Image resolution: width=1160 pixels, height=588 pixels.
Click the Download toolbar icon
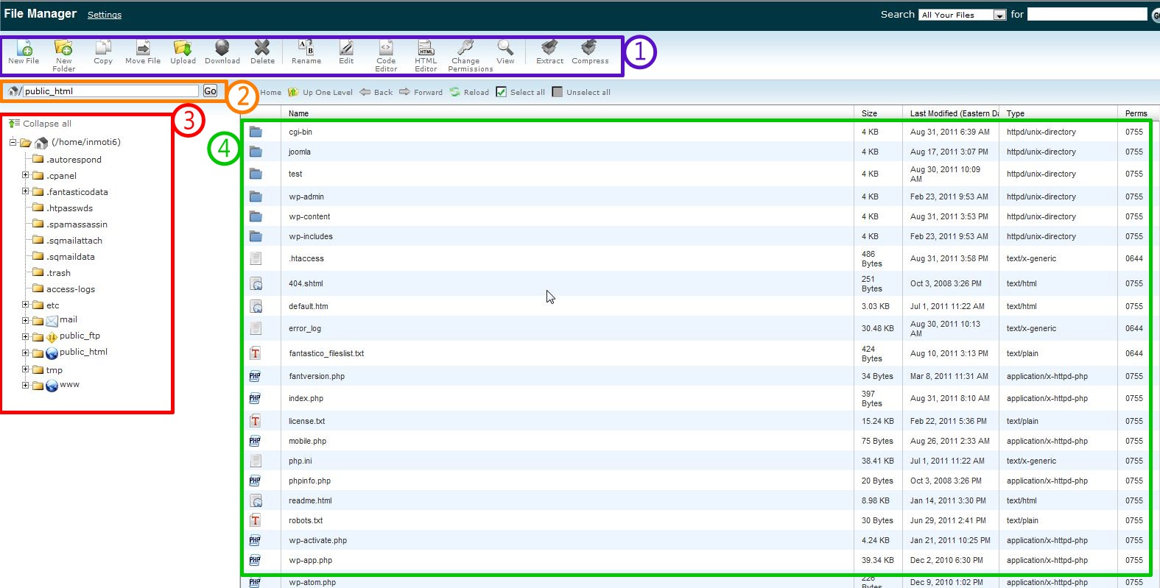(x=222, y=49)
